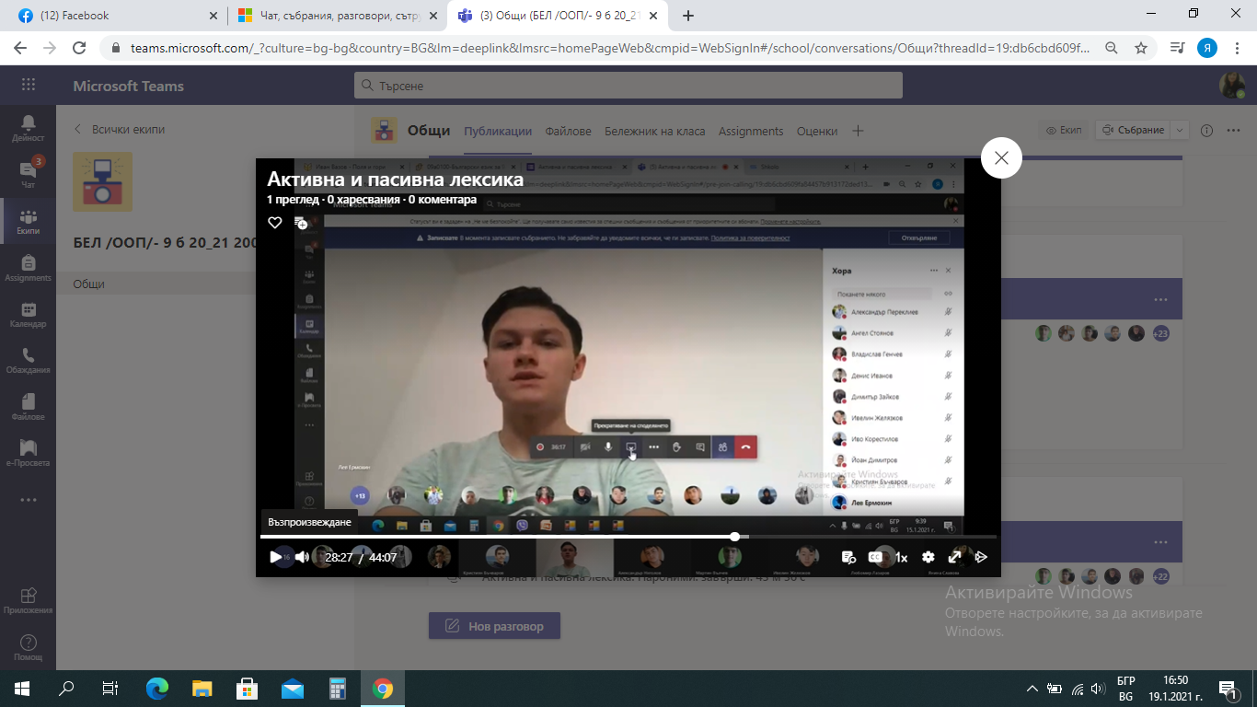The width and height of the screenshot is (1257, 707).
Task: Toggle closed captions in video player
Action: pos(875,557)
